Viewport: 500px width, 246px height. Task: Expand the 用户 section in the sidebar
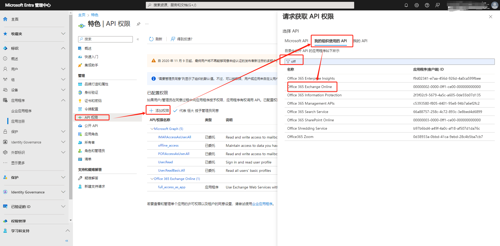(63, 69)
